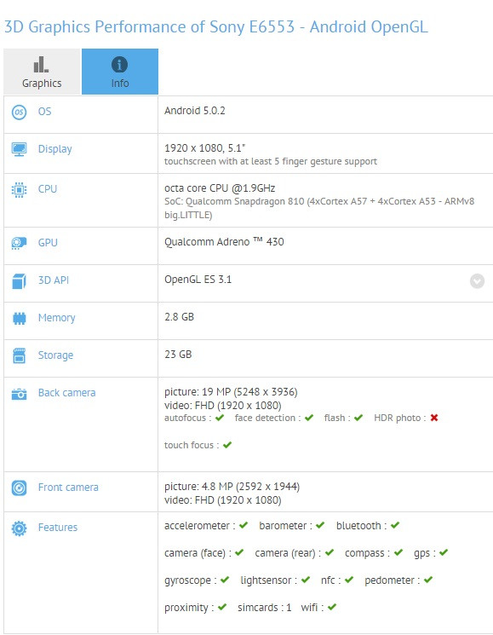
Task: Click the Display monitor icon
Action: coord(19,149)
